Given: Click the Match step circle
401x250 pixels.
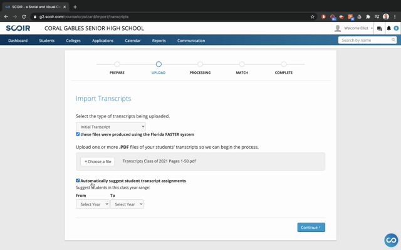Looking at the screenshot, I should (x=242, y=64).
